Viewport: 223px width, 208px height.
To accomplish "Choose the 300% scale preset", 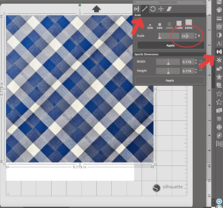I will coord(188,24).
